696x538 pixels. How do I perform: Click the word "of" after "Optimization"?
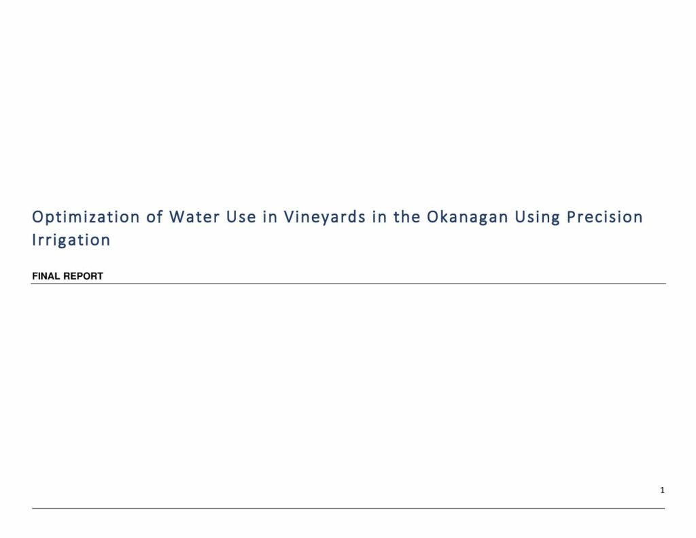(x=154, y=217)
